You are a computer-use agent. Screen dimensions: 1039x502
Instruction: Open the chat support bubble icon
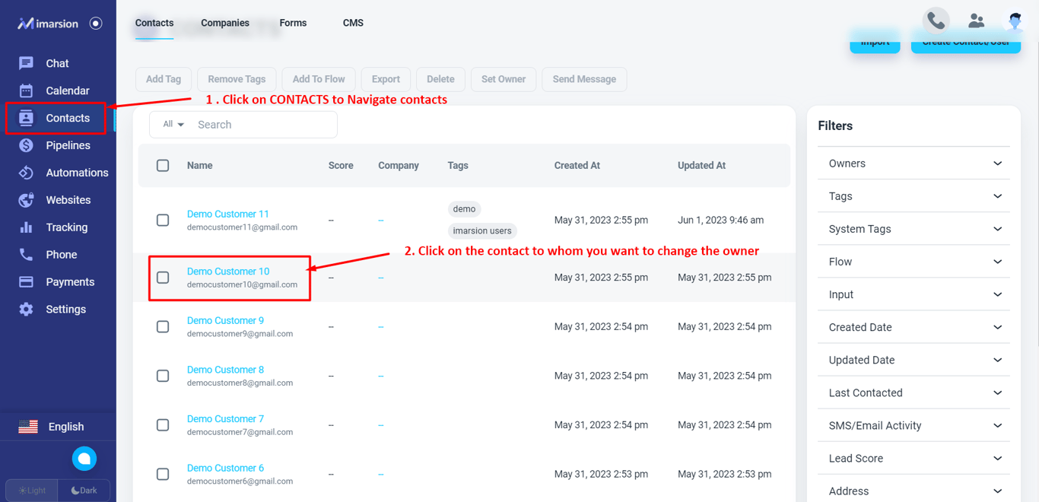84,459
